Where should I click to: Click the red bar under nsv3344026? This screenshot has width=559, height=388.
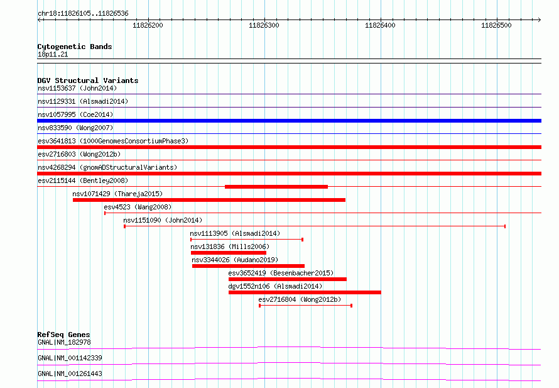(248, 266)
